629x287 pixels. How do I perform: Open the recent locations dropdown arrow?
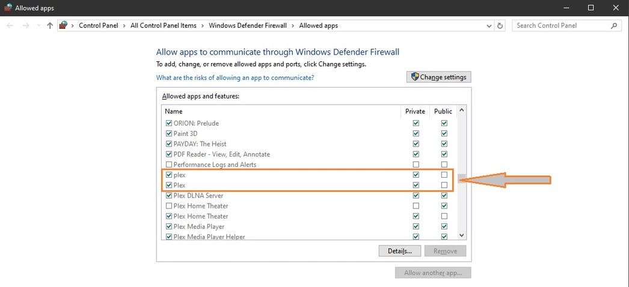coord(38,26)
